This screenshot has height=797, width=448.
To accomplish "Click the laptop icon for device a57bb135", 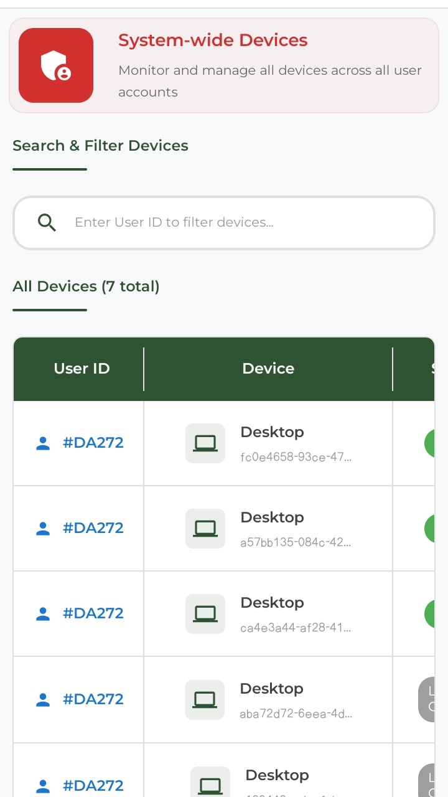I will (x=205, y=529).
